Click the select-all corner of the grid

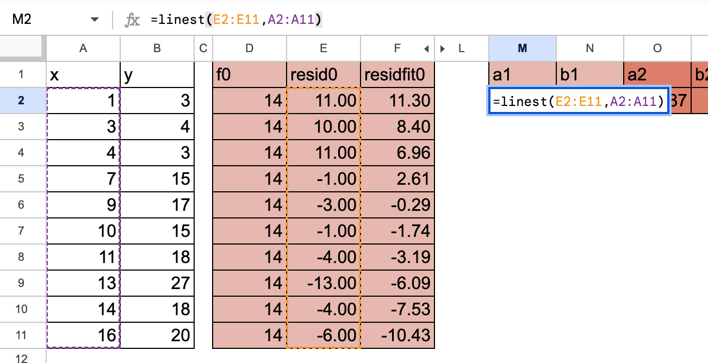click(23, 48)
